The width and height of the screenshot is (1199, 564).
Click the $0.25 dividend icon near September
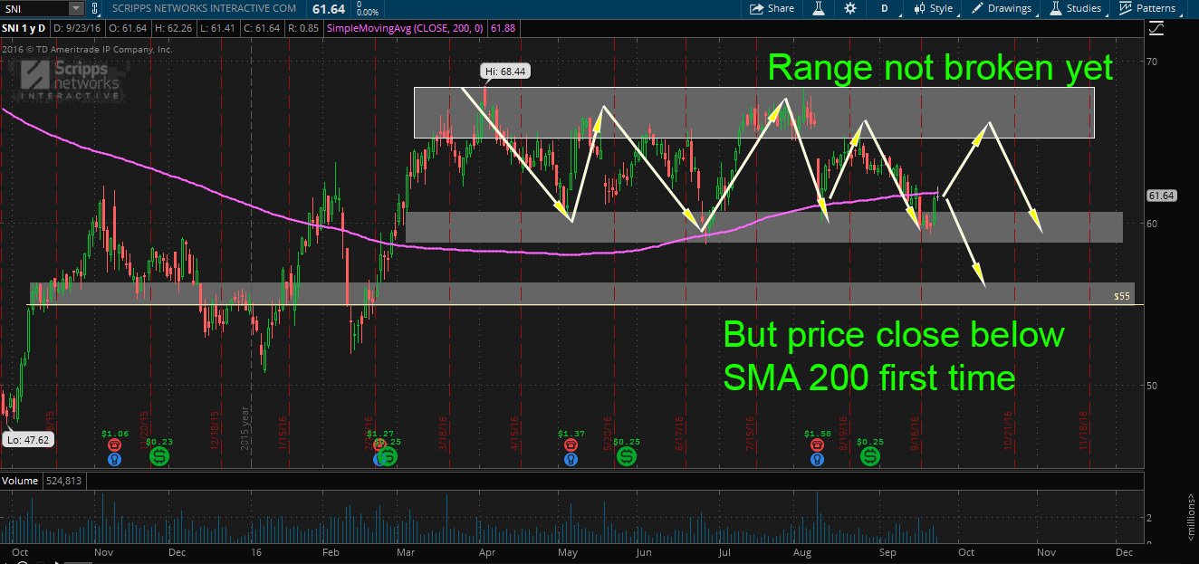(x=870, y=456)
